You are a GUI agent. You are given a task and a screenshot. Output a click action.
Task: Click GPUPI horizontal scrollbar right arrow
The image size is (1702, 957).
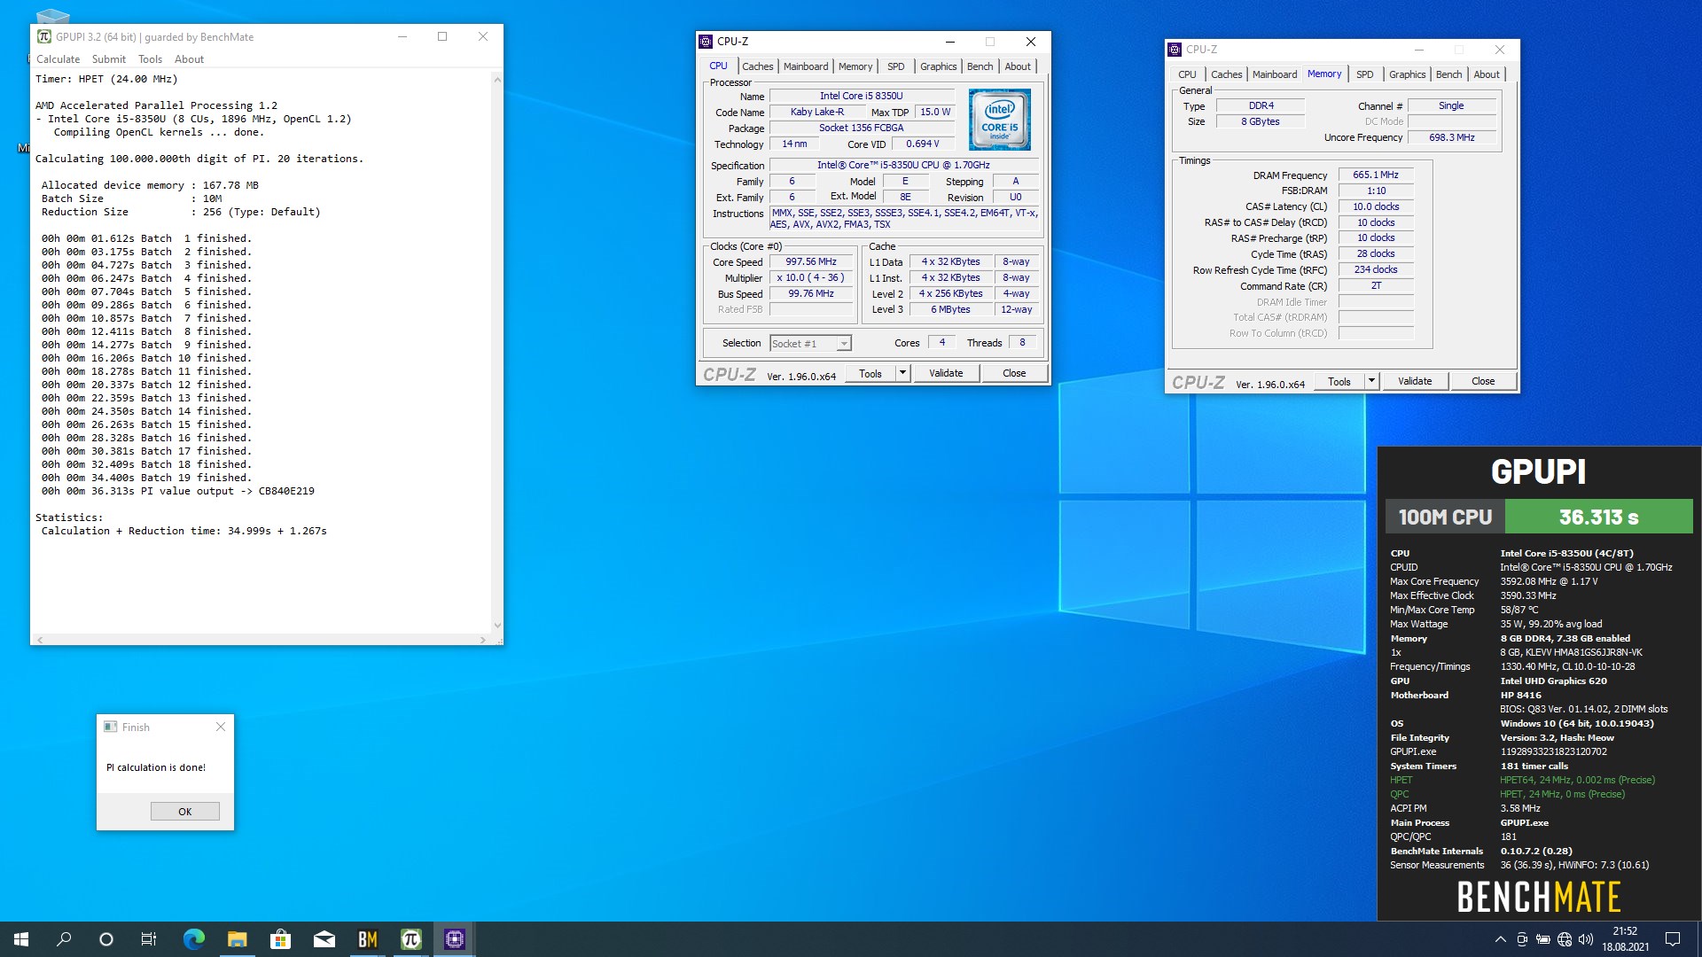(x=482, y=639)
